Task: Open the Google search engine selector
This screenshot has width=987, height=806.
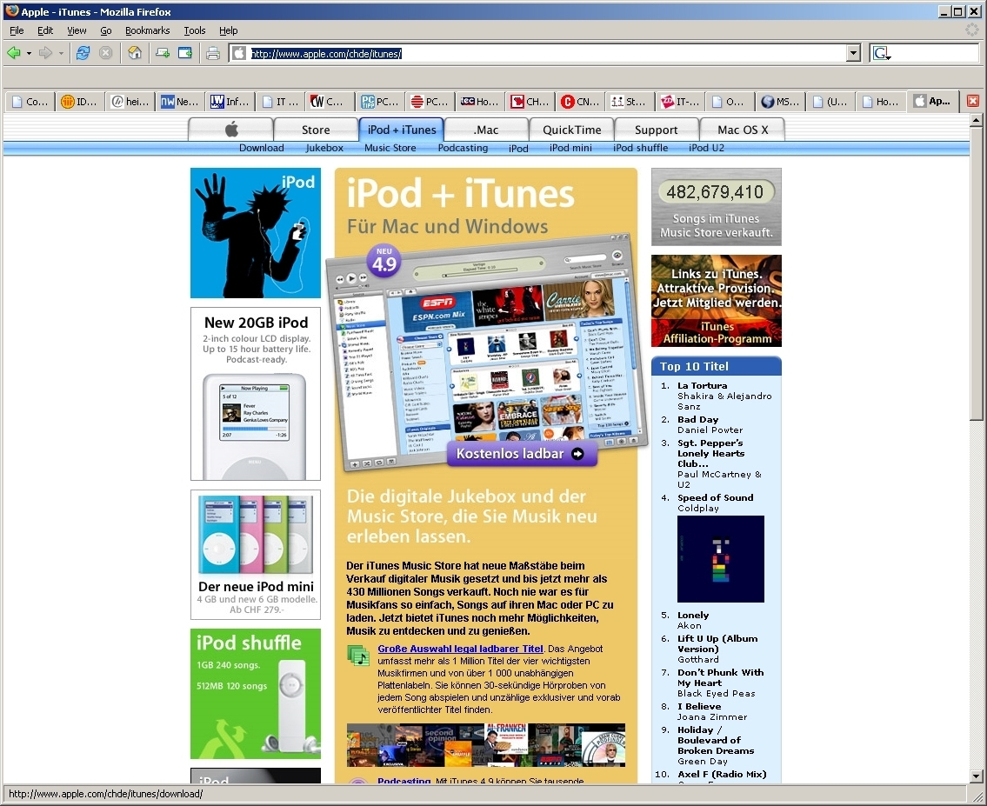Action: [881, 54]
